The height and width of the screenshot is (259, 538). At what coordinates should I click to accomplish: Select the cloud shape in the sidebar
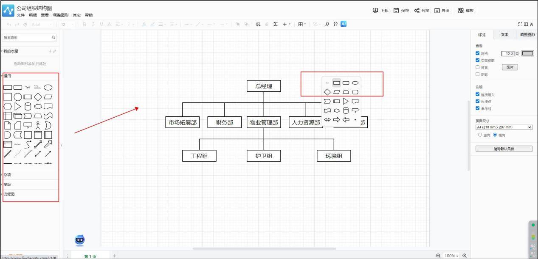[38, 106]
